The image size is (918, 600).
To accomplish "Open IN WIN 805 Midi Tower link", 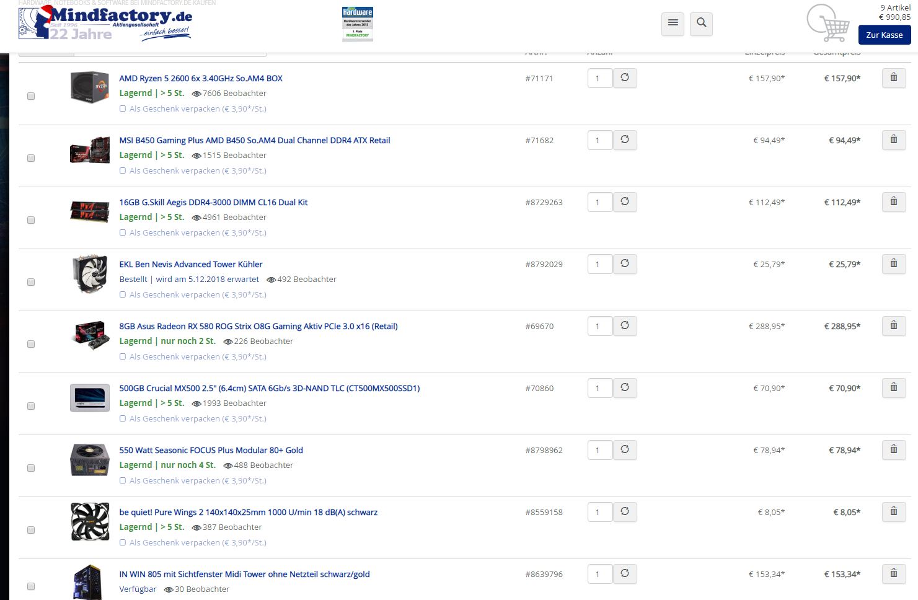I will click(244, 574).
